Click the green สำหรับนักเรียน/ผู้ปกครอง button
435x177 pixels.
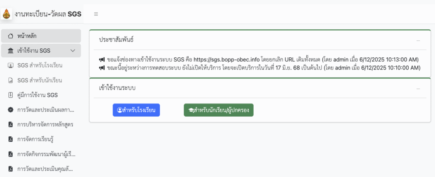pos(218,110)
